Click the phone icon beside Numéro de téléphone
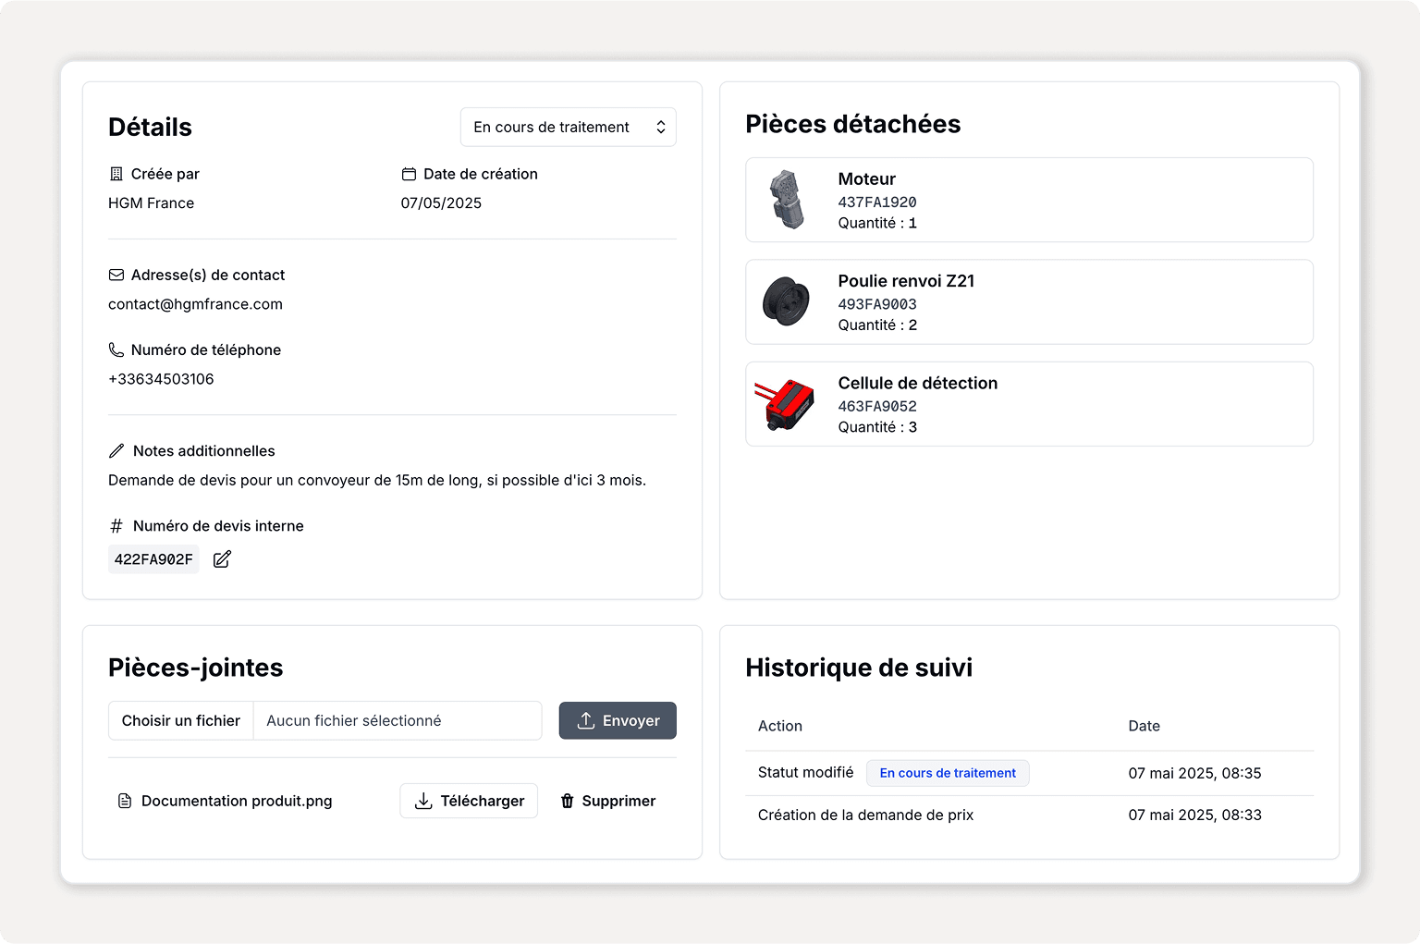 point(116,349)
